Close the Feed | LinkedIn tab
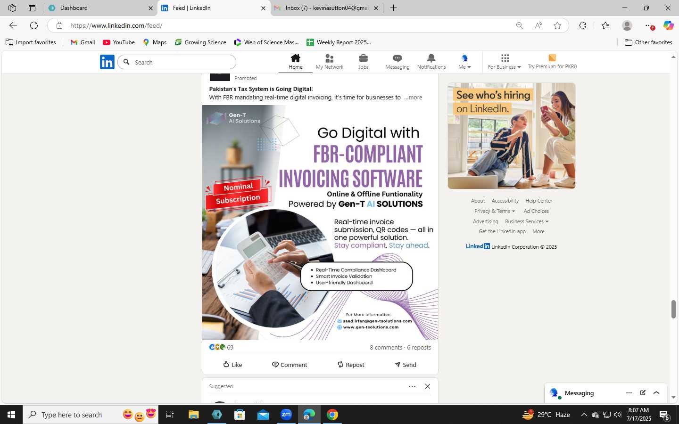Image resolution: width=679 pixels, height=424 pixels. [263, 8]
